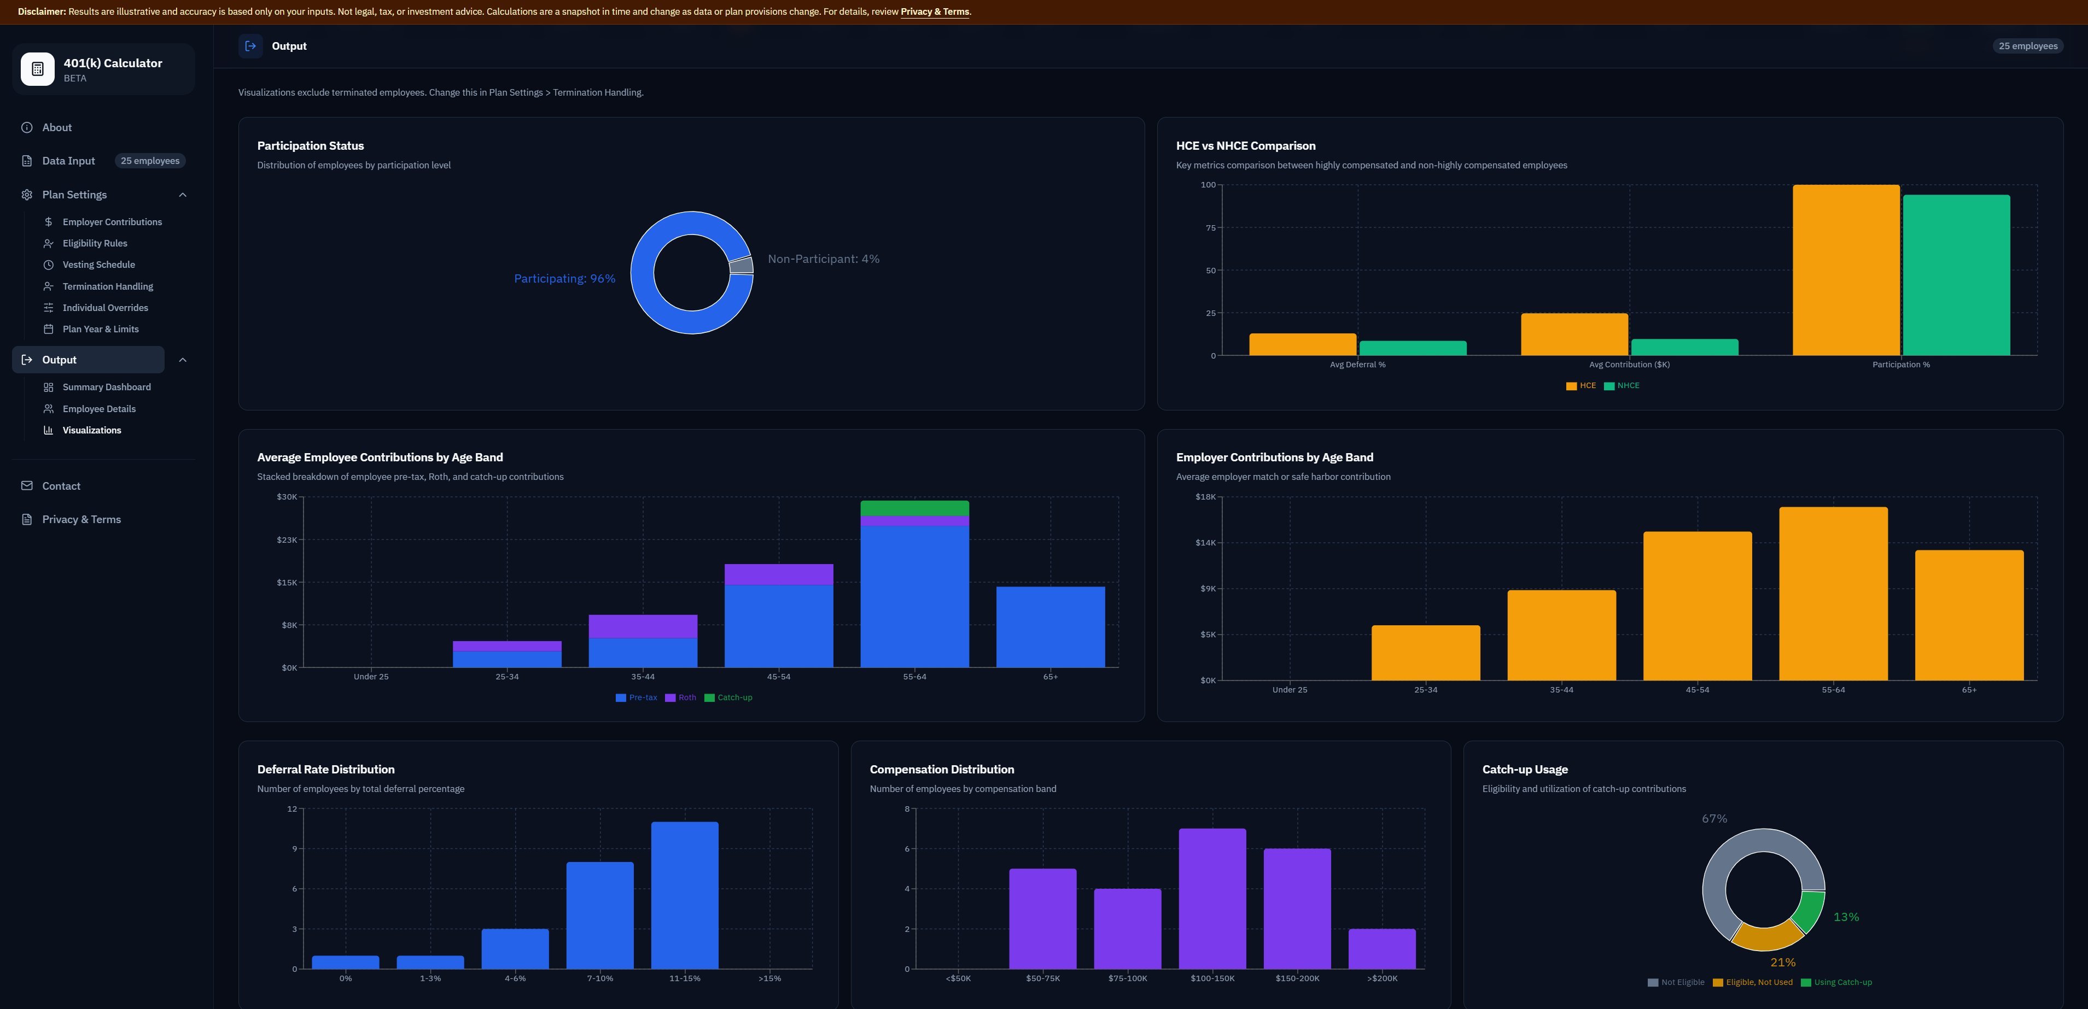Click the Not Eligible legend color swatch
This screenshot has height=1009, width=2088.
(1653, 982)
